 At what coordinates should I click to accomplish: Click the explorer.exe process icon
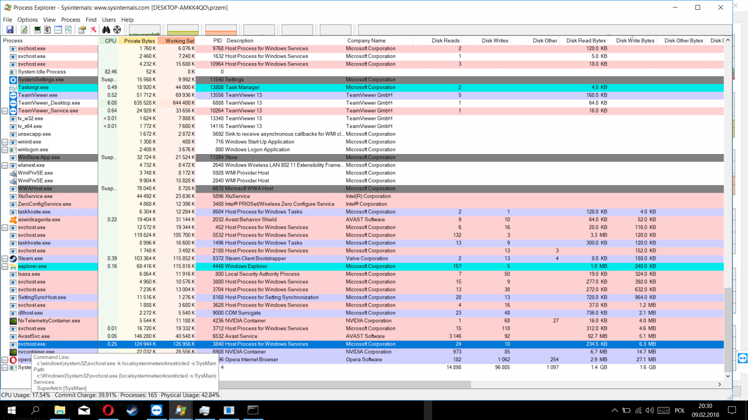[14, 266]
